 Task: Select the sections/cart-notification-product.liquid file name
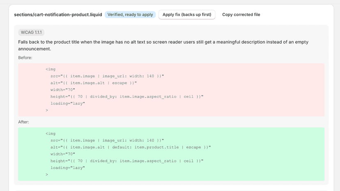coord(58,14)
